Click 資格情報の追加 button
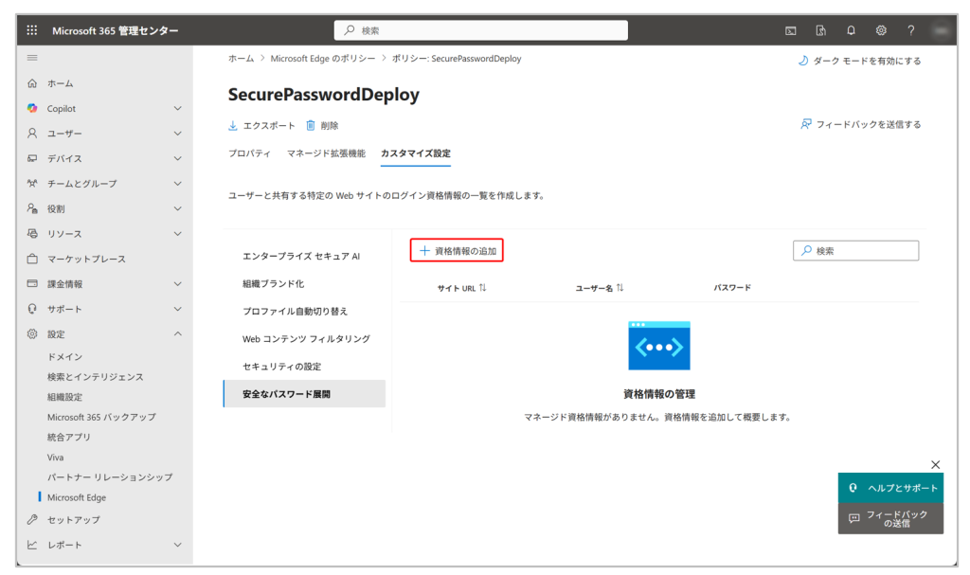 (x=457, y=251)
